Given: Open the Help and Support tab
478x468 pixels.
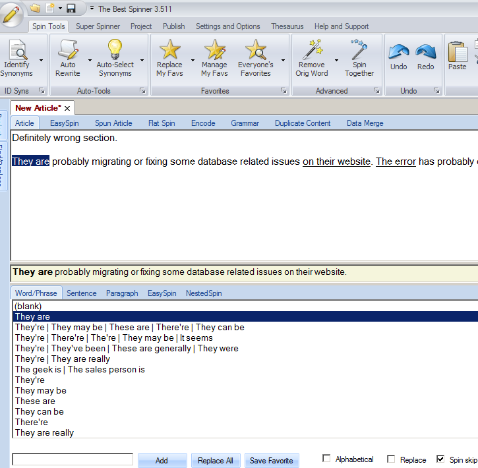Looking at the screenshot, I should pyautogui.click(x=342, y=26).
